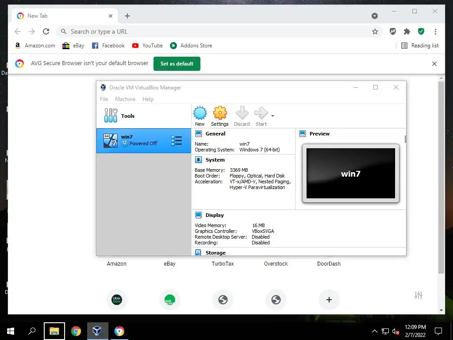Open File Explorer from the taskbar
The image size is (453, 340).
coord(54,331)
